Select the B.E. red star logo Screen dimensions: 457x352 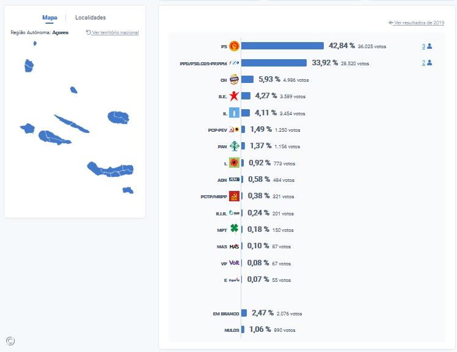[x=233, y=96]
